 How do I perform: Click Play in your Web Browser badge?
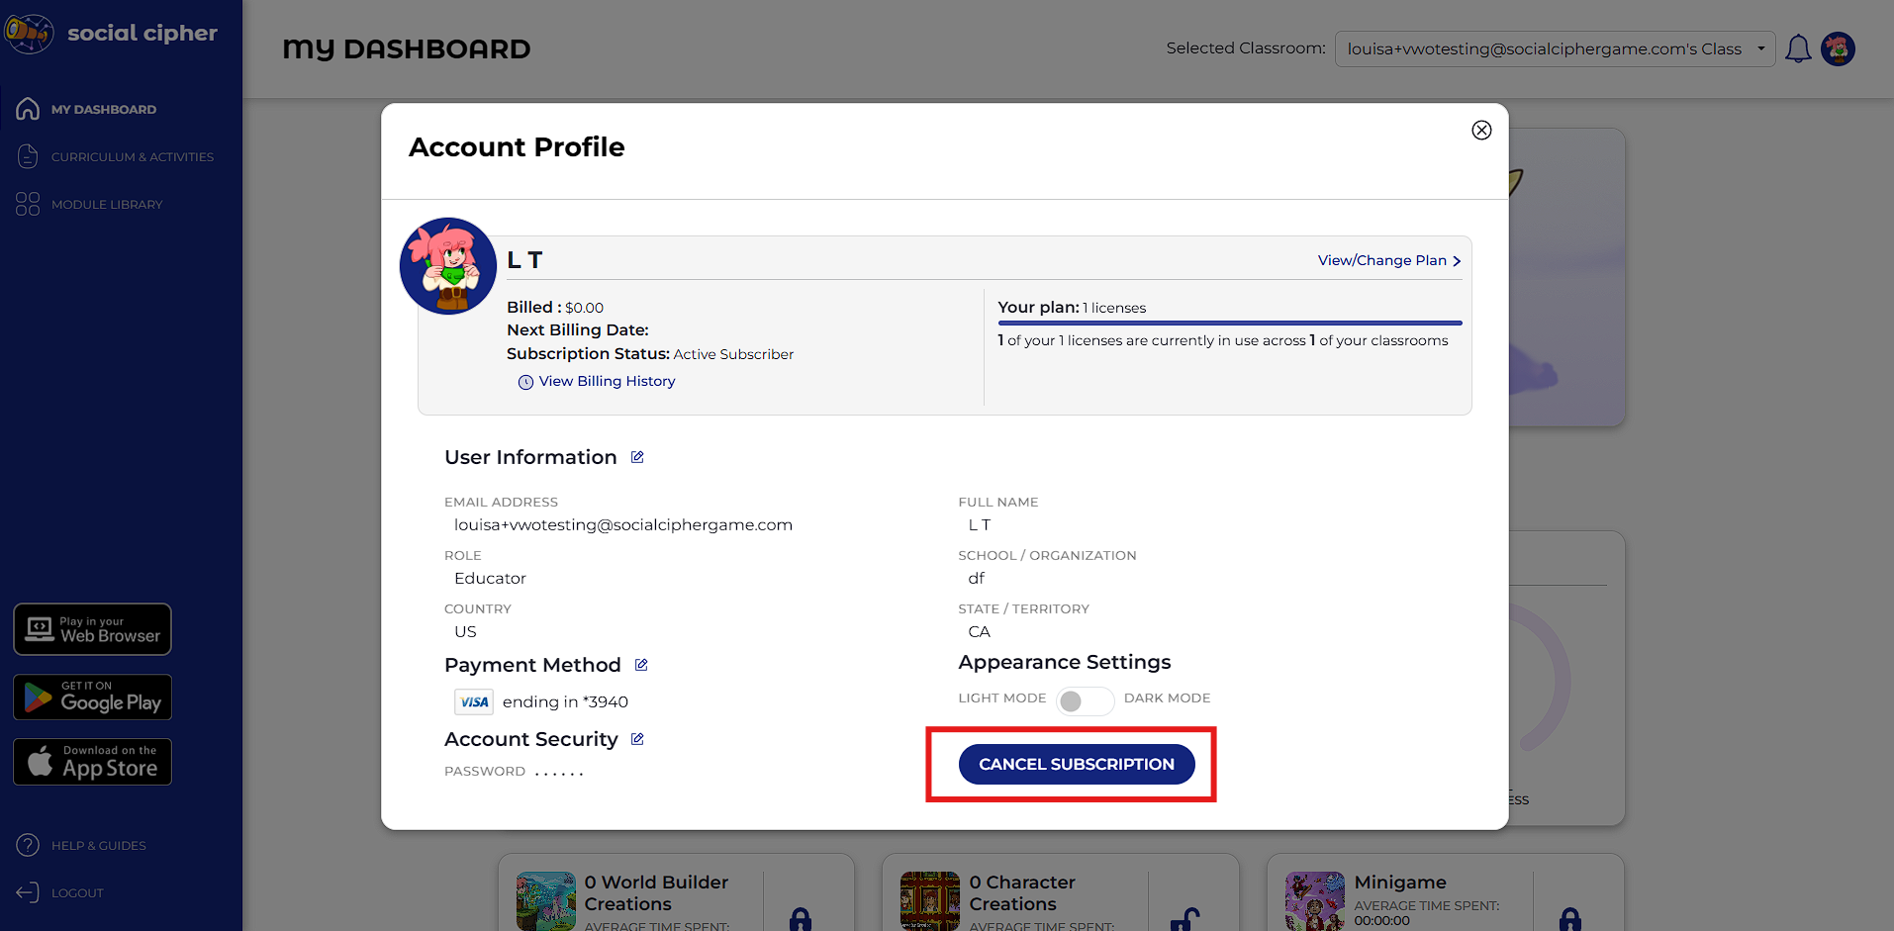93,629
